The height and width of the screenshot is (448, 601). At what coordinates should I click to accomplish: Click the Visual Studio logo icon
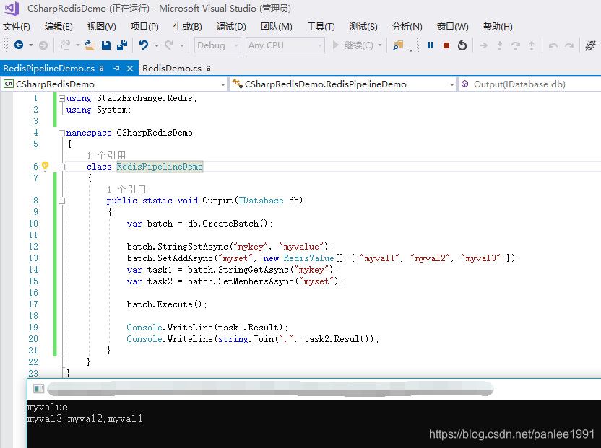(x=12, y=9)
